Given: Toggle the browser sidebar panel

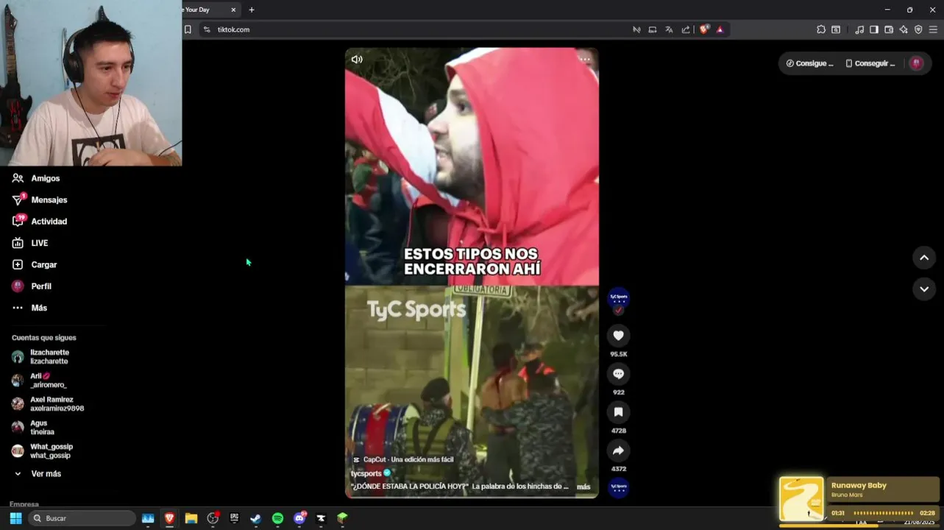Looking at the screenshot, I should [874, 29].
